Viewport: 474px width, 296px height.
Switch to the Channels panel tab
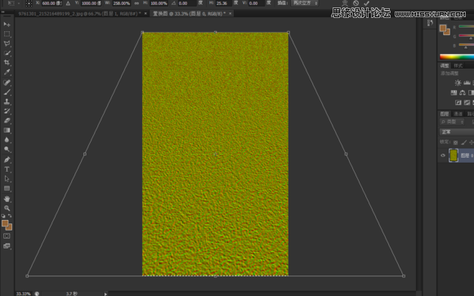click(x=458, y=114)
